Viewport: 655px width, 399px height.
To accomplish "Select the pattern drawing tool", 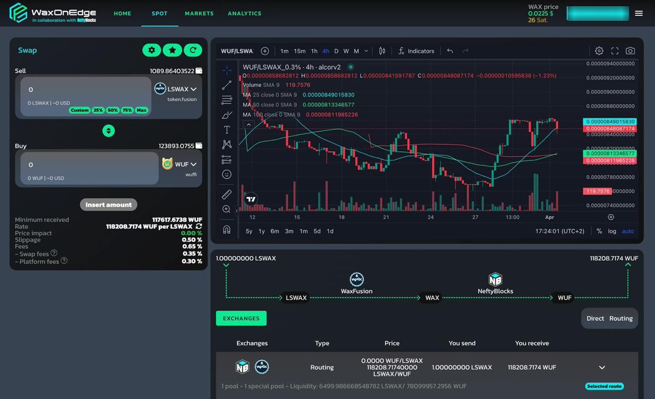I will click(x=227, y=145).
